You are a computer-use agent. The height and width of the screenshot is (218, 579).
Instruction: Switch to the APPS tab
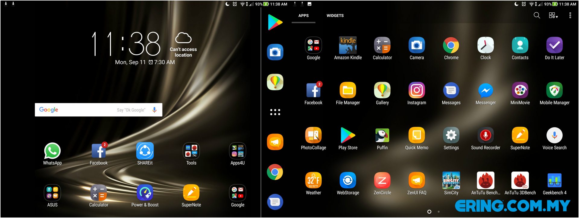coord(303,16)
